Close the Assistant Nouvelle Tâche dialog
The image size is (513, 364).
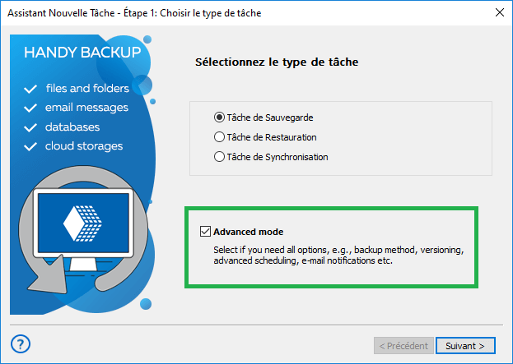tap(499, 12)
